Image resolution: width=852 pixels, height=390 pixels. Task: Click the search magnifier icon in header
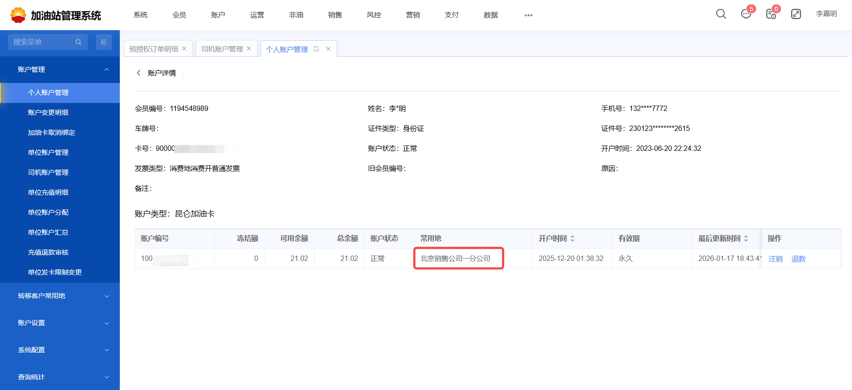pyautogui.click(x=721, y=14)
